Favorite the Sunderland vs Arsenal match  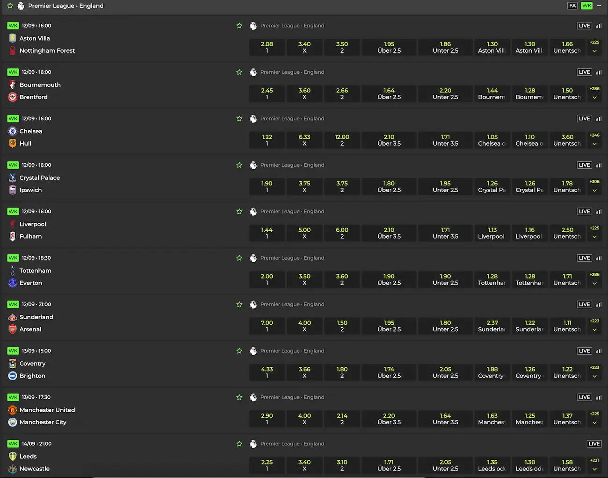tap(239, 305)
